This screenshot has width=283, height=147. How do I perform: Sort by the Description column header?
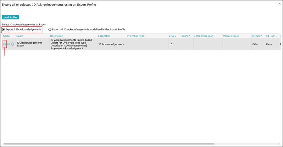(57, 36)
